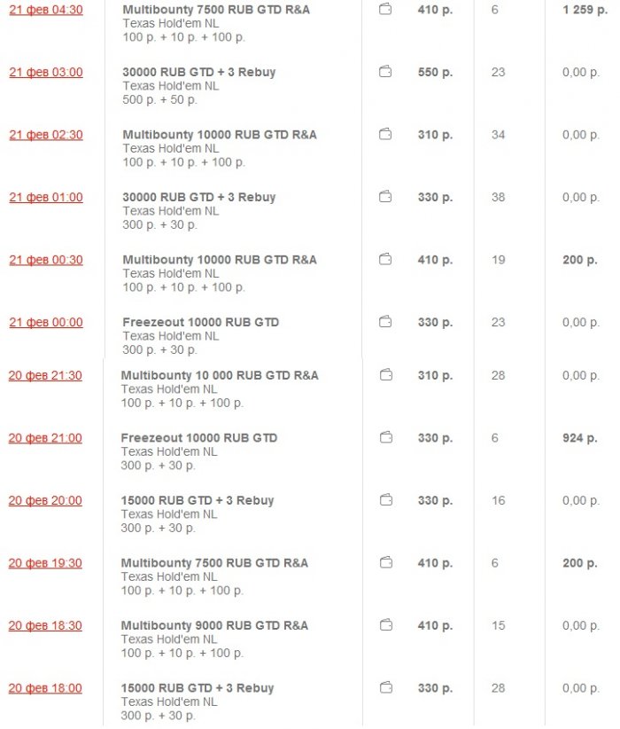This screenshot has height=729, width=620.
Task: Click wallet icon in 21 фев 01:00 row
Action: pyautogui.click(x=385, y=198)
